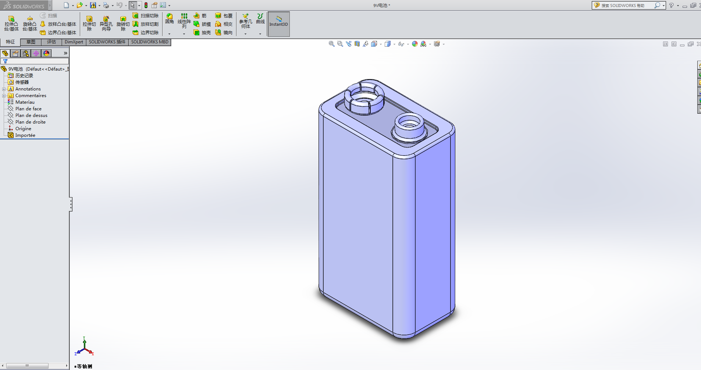Click the Print icon in the top toolbar
Screen dimensions: 701x370
[106, 6]
